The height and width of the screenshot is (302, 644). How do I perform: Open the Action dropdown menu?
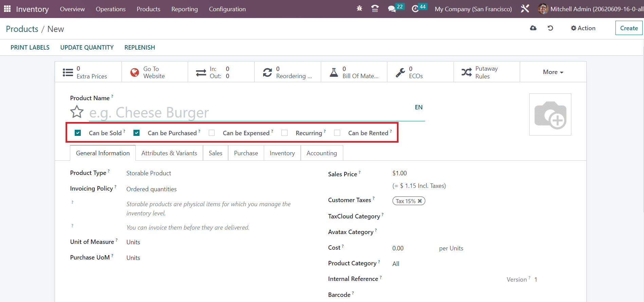[583, 28]
